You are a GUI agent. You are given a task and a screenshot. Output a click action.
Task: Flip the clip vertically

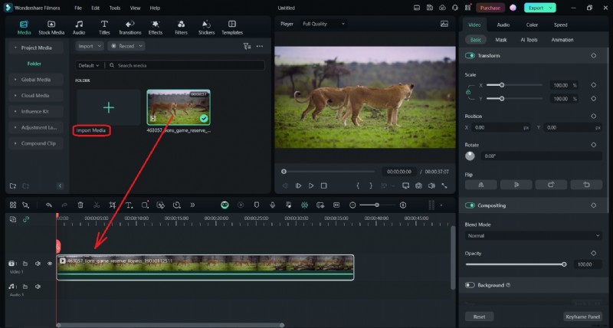point(516,185)
